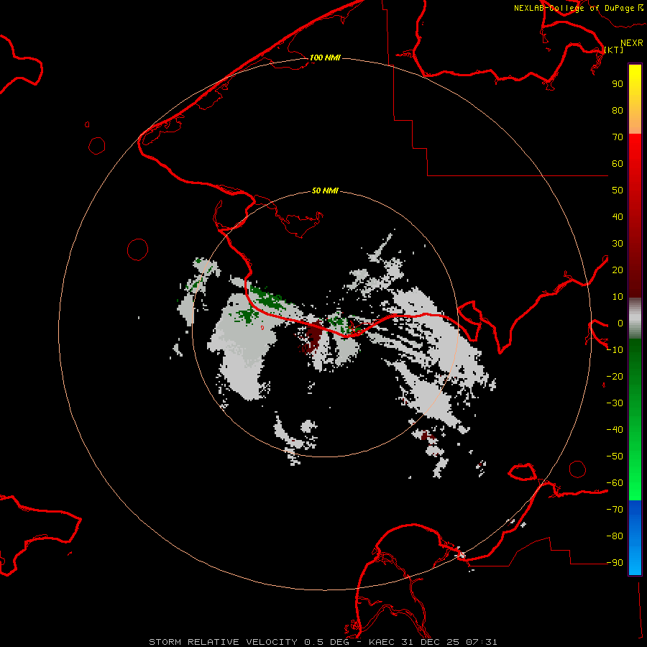Click the -60 value on the velocity scale
Screen dimensions: 647x647
pos(615,483)
